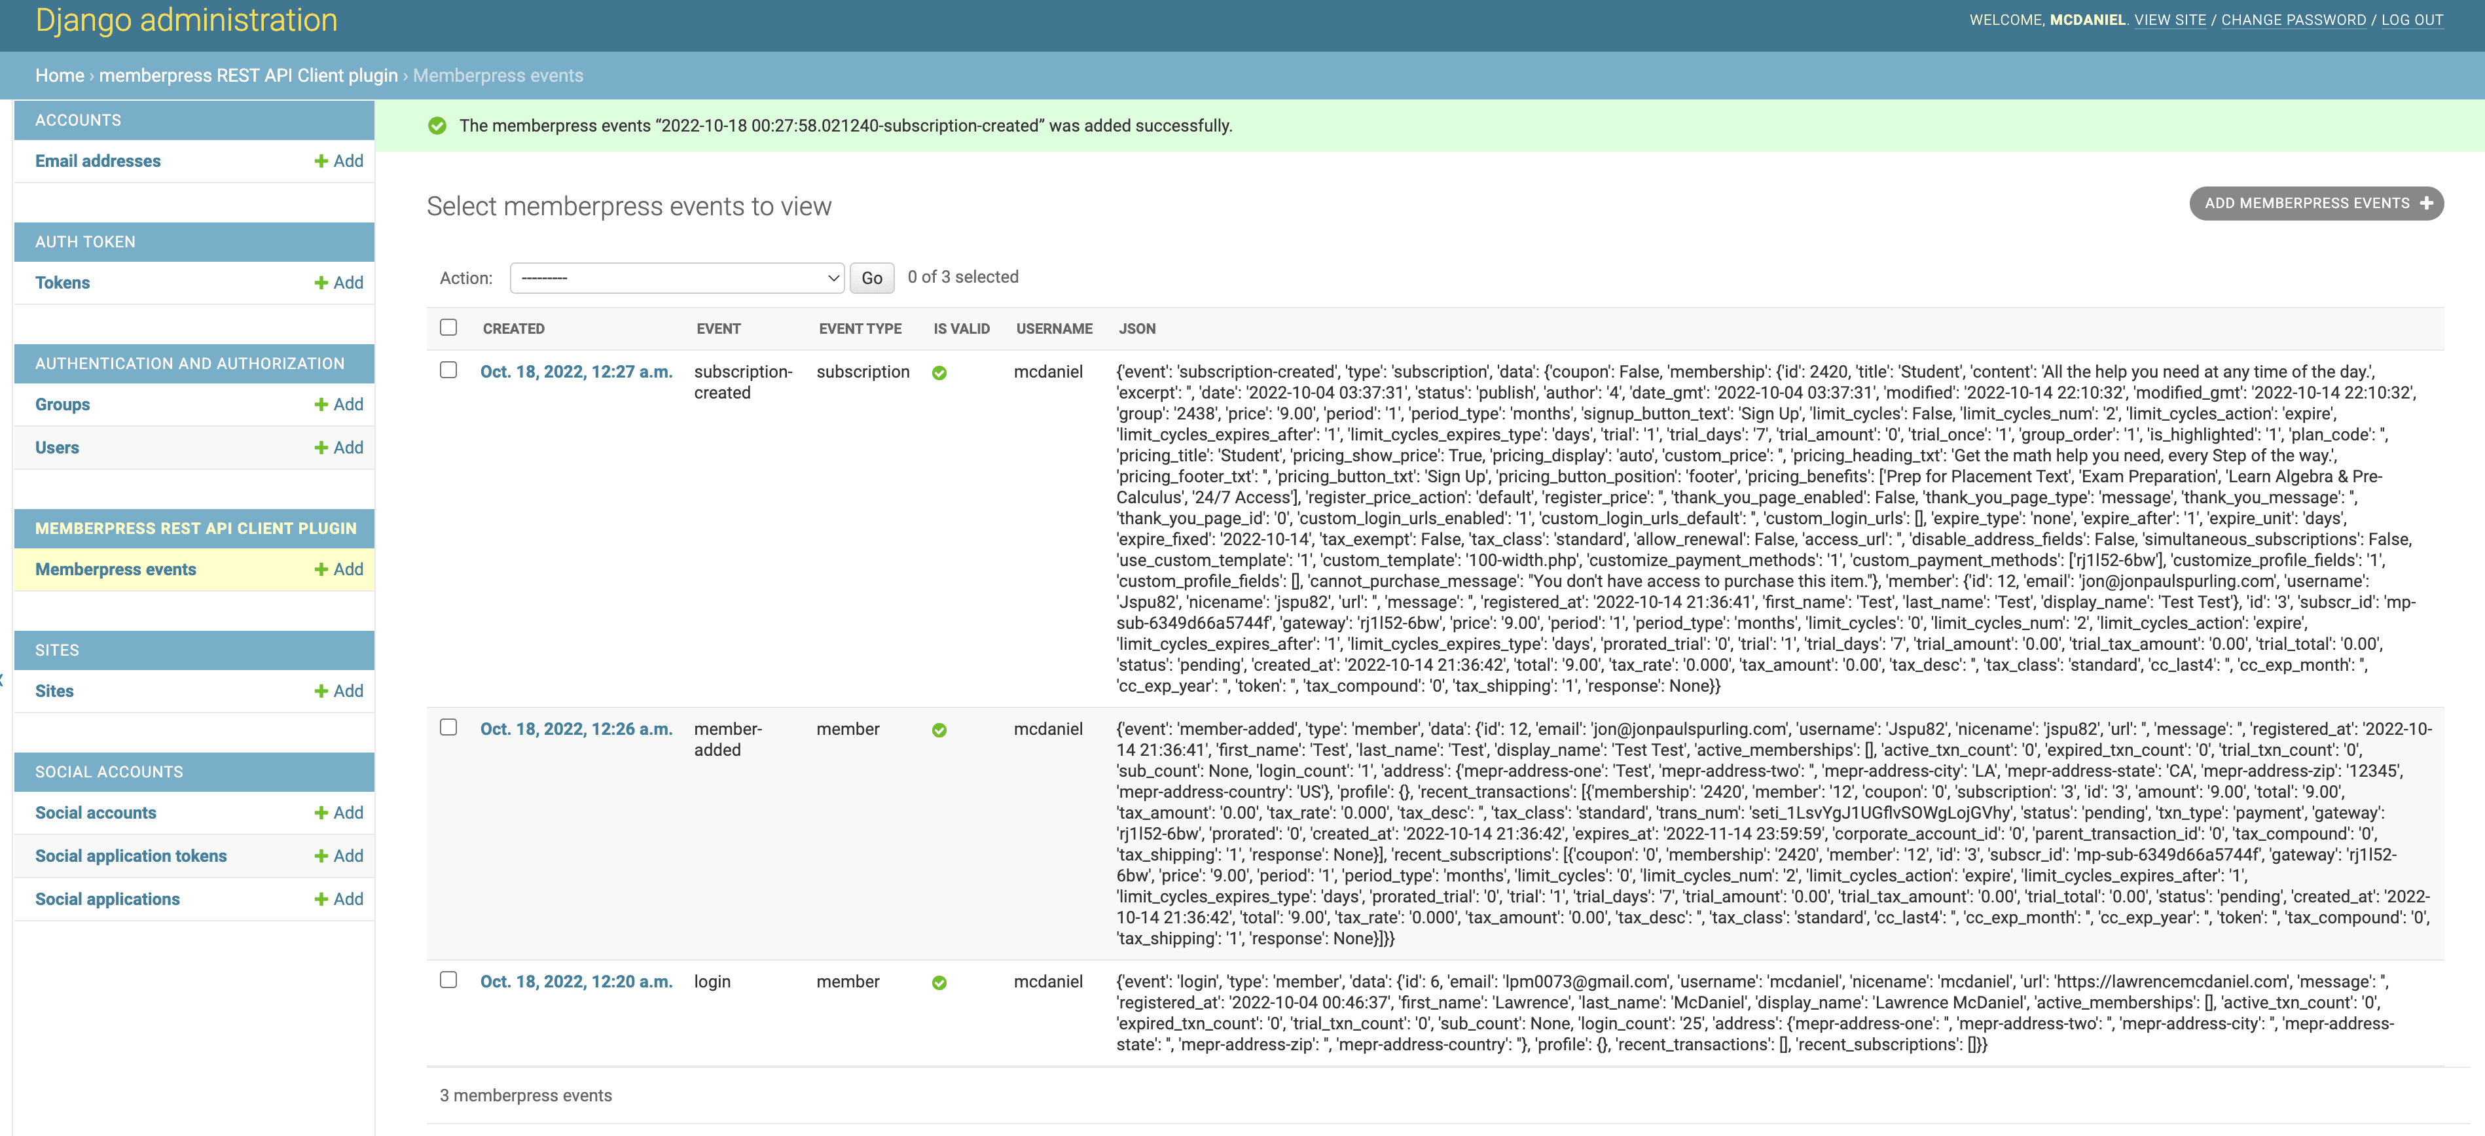This screenshot has width=2485, height=1136.
Task: Click the CREATED column header to sort
Action: (513, 328)
